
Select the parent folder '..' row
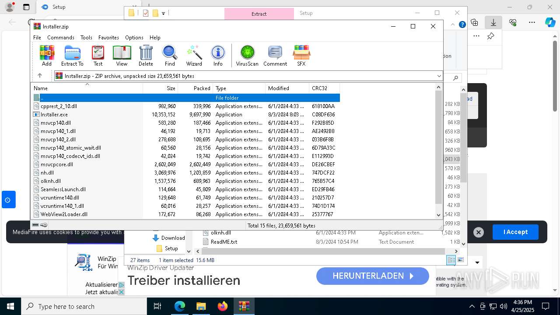pos(185,98)
